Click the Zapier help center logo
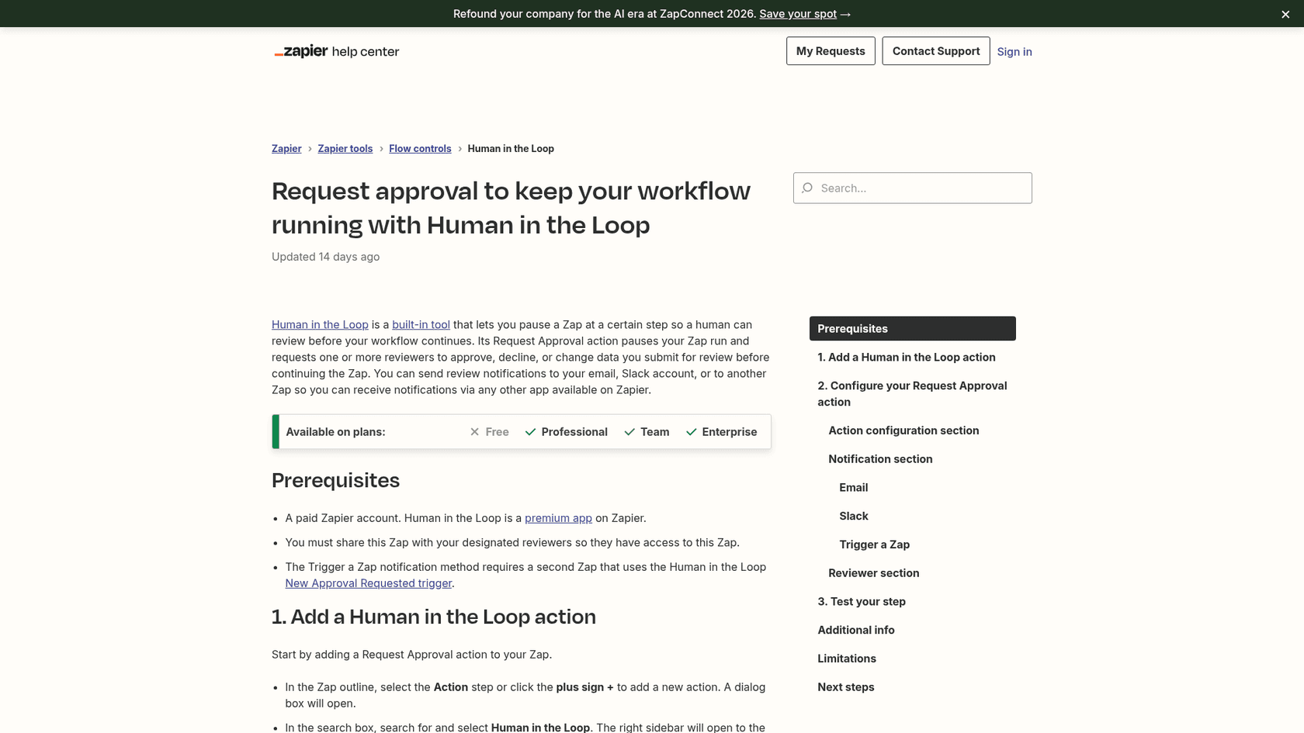Image resolution: width=1304 pixels, height=733 pixels. (x=336, y=51)
